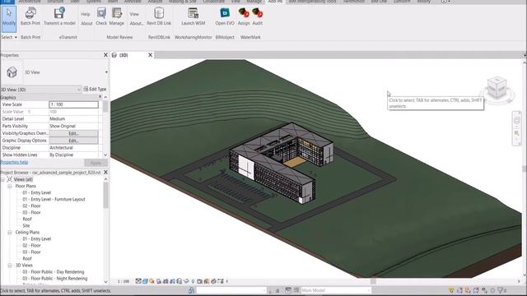Click the Edit Type button
This screenshot has height=296, width=527.
point(95,90)
